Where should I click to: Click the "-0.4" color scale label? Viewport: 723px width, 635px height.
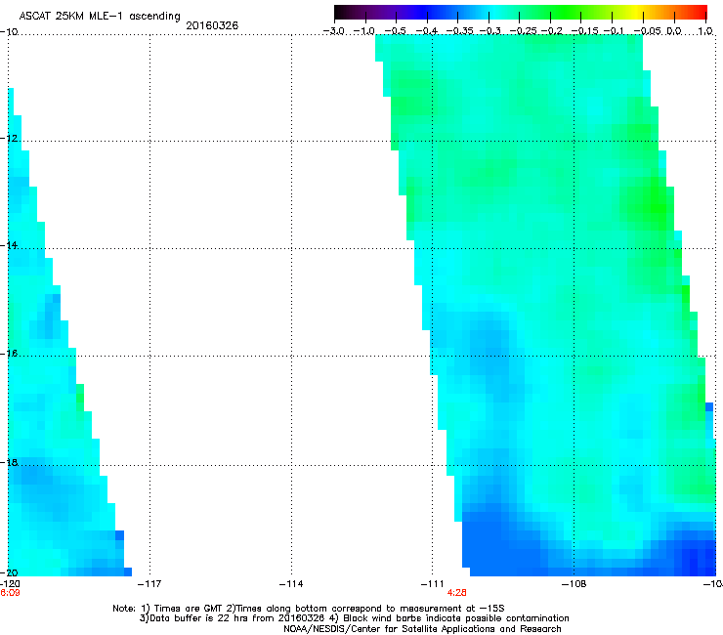427,31
